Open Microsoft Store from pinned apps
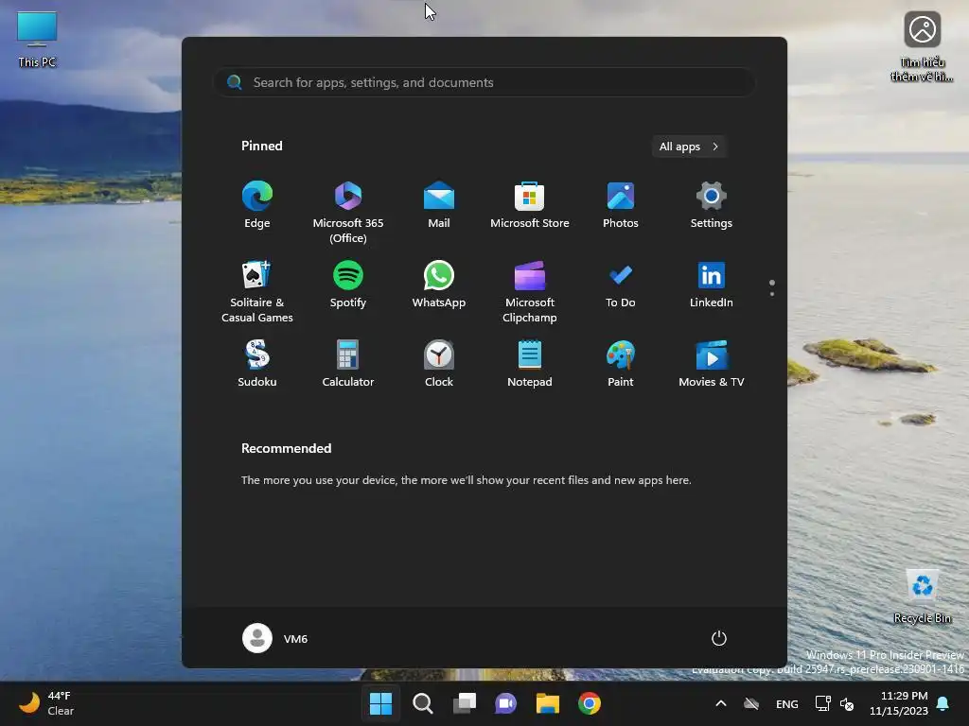The height and width of the screenshot is (726, 969). coord(530,205)
